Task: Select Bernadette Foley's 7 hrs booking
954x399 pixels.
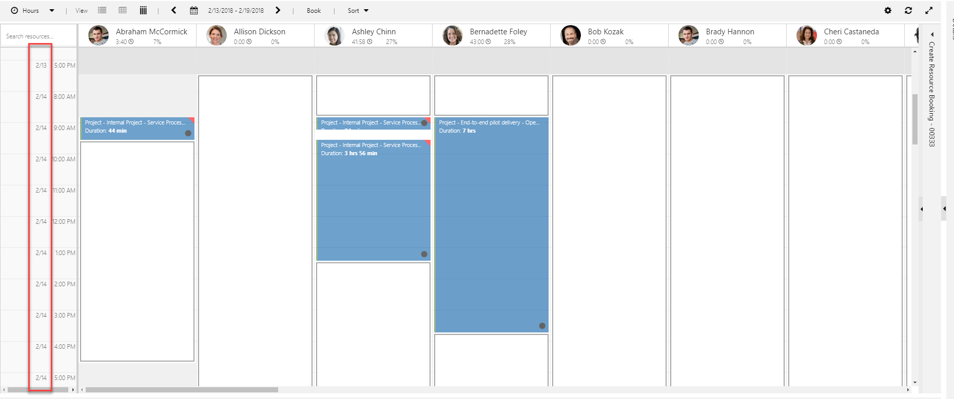Action: coord(491,225)
